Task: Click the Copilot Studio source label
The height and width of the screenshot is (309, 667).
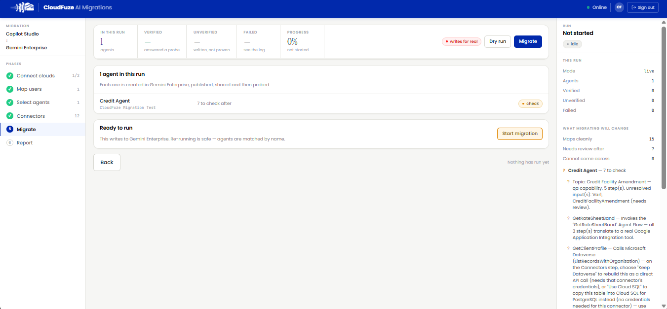Action: coord(22,34)
